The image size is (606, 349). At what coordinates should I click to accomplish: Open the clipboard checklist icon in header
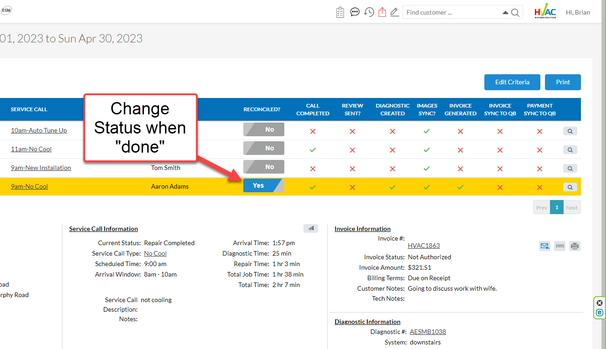[x=340, y=12]
